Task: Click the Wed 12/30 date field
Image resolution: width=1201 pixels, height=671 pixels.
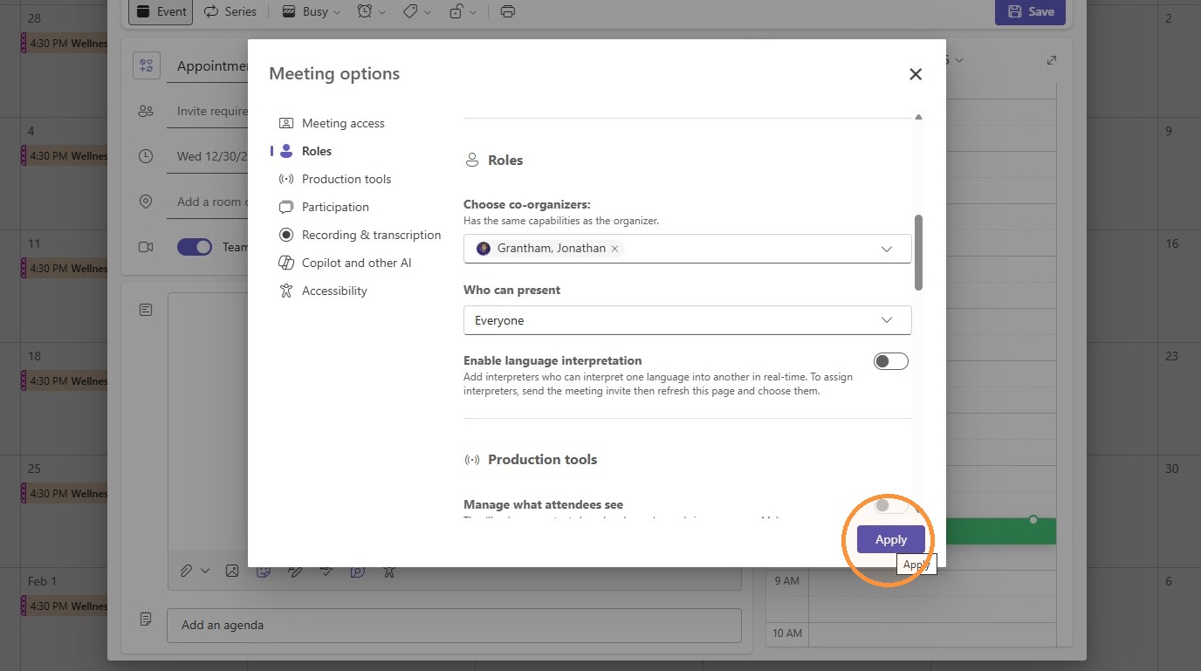Action: pyautogui.click(x=209, y=157)
